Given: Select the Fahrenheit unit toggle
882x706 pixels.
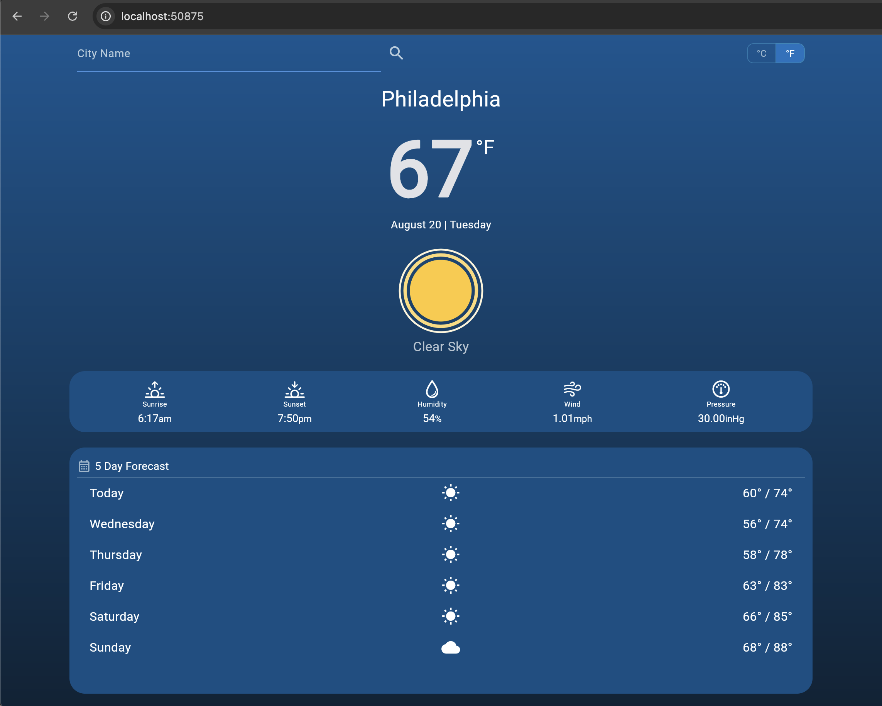Looking at the screenshot, I should (790, 54).
